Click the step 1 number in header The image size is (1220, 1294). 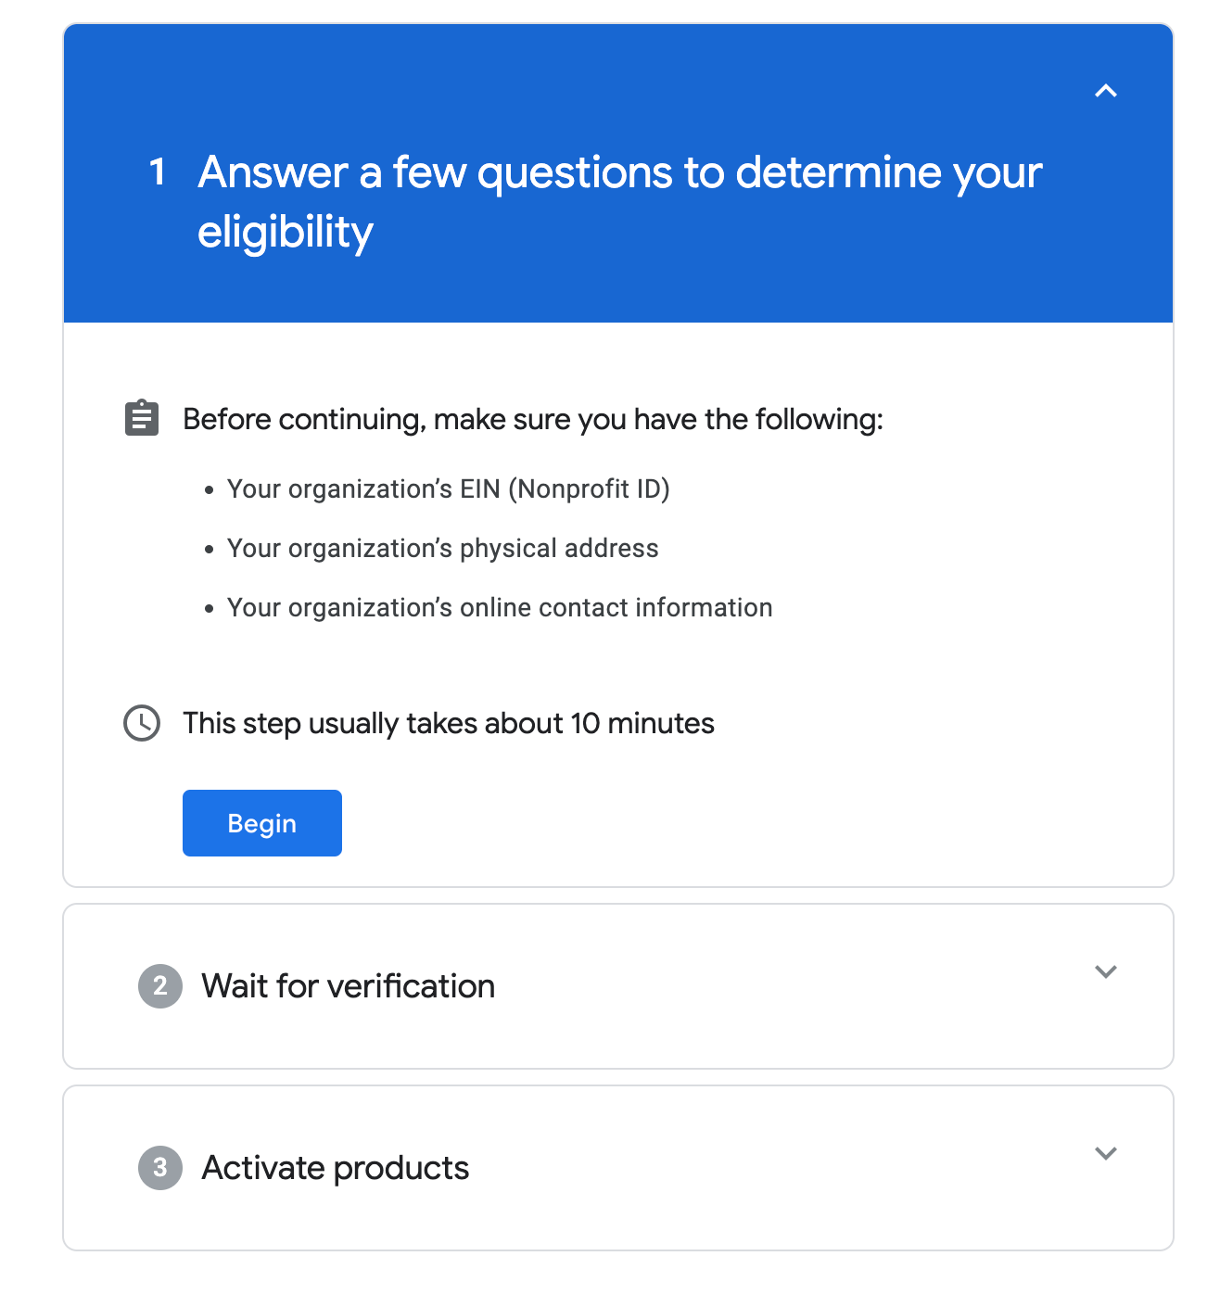click(158, 171)
